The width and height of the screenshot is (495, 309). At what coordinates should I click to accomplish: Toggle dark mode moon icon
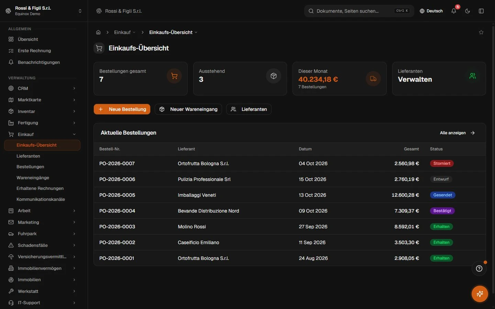pyautogui.click(x=467, y=11)
